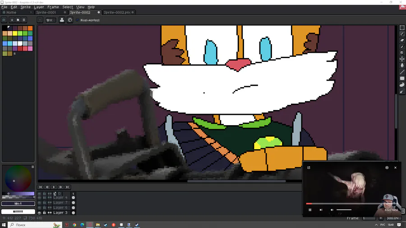The image size is (406, 228).
Task: Select the Move tool
Action: [402, 59]
